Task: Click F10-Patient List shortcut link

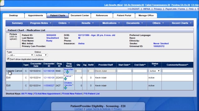Action: click(x=92, y=94)
